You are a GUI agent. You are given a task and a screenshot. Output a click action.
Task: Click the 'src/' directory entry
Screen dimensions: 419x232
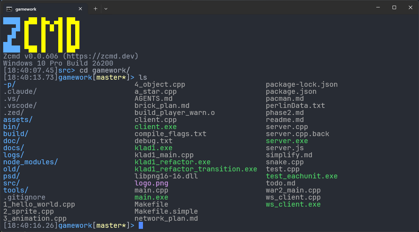pos(12,183)
